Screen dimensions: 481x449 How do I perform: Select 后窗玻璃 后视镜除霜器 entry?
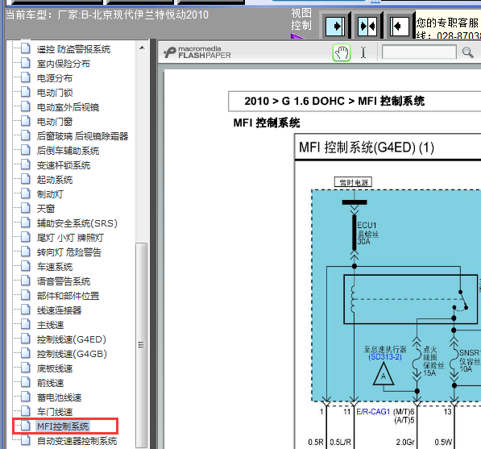click(x=82, y=136)
